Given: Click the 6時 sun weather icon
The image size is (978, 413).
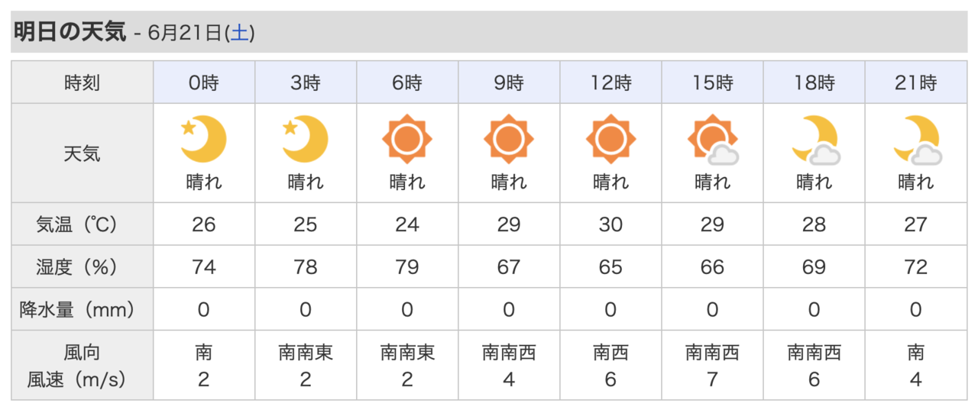Looking at the screenshot, I should pyautogui.click(x=407, y=140).
